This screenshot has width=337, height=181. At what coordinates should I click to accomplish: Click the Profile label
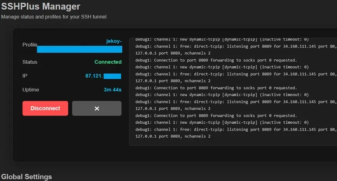tap(30, 45)
